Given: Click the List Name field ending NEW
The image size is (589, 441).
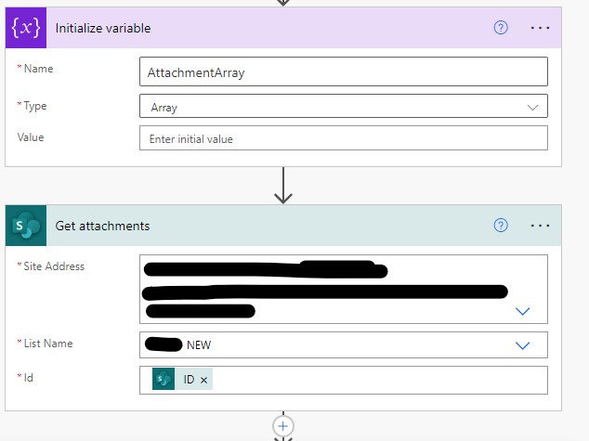Looking at the screenshot, I should tap(344, 345).
